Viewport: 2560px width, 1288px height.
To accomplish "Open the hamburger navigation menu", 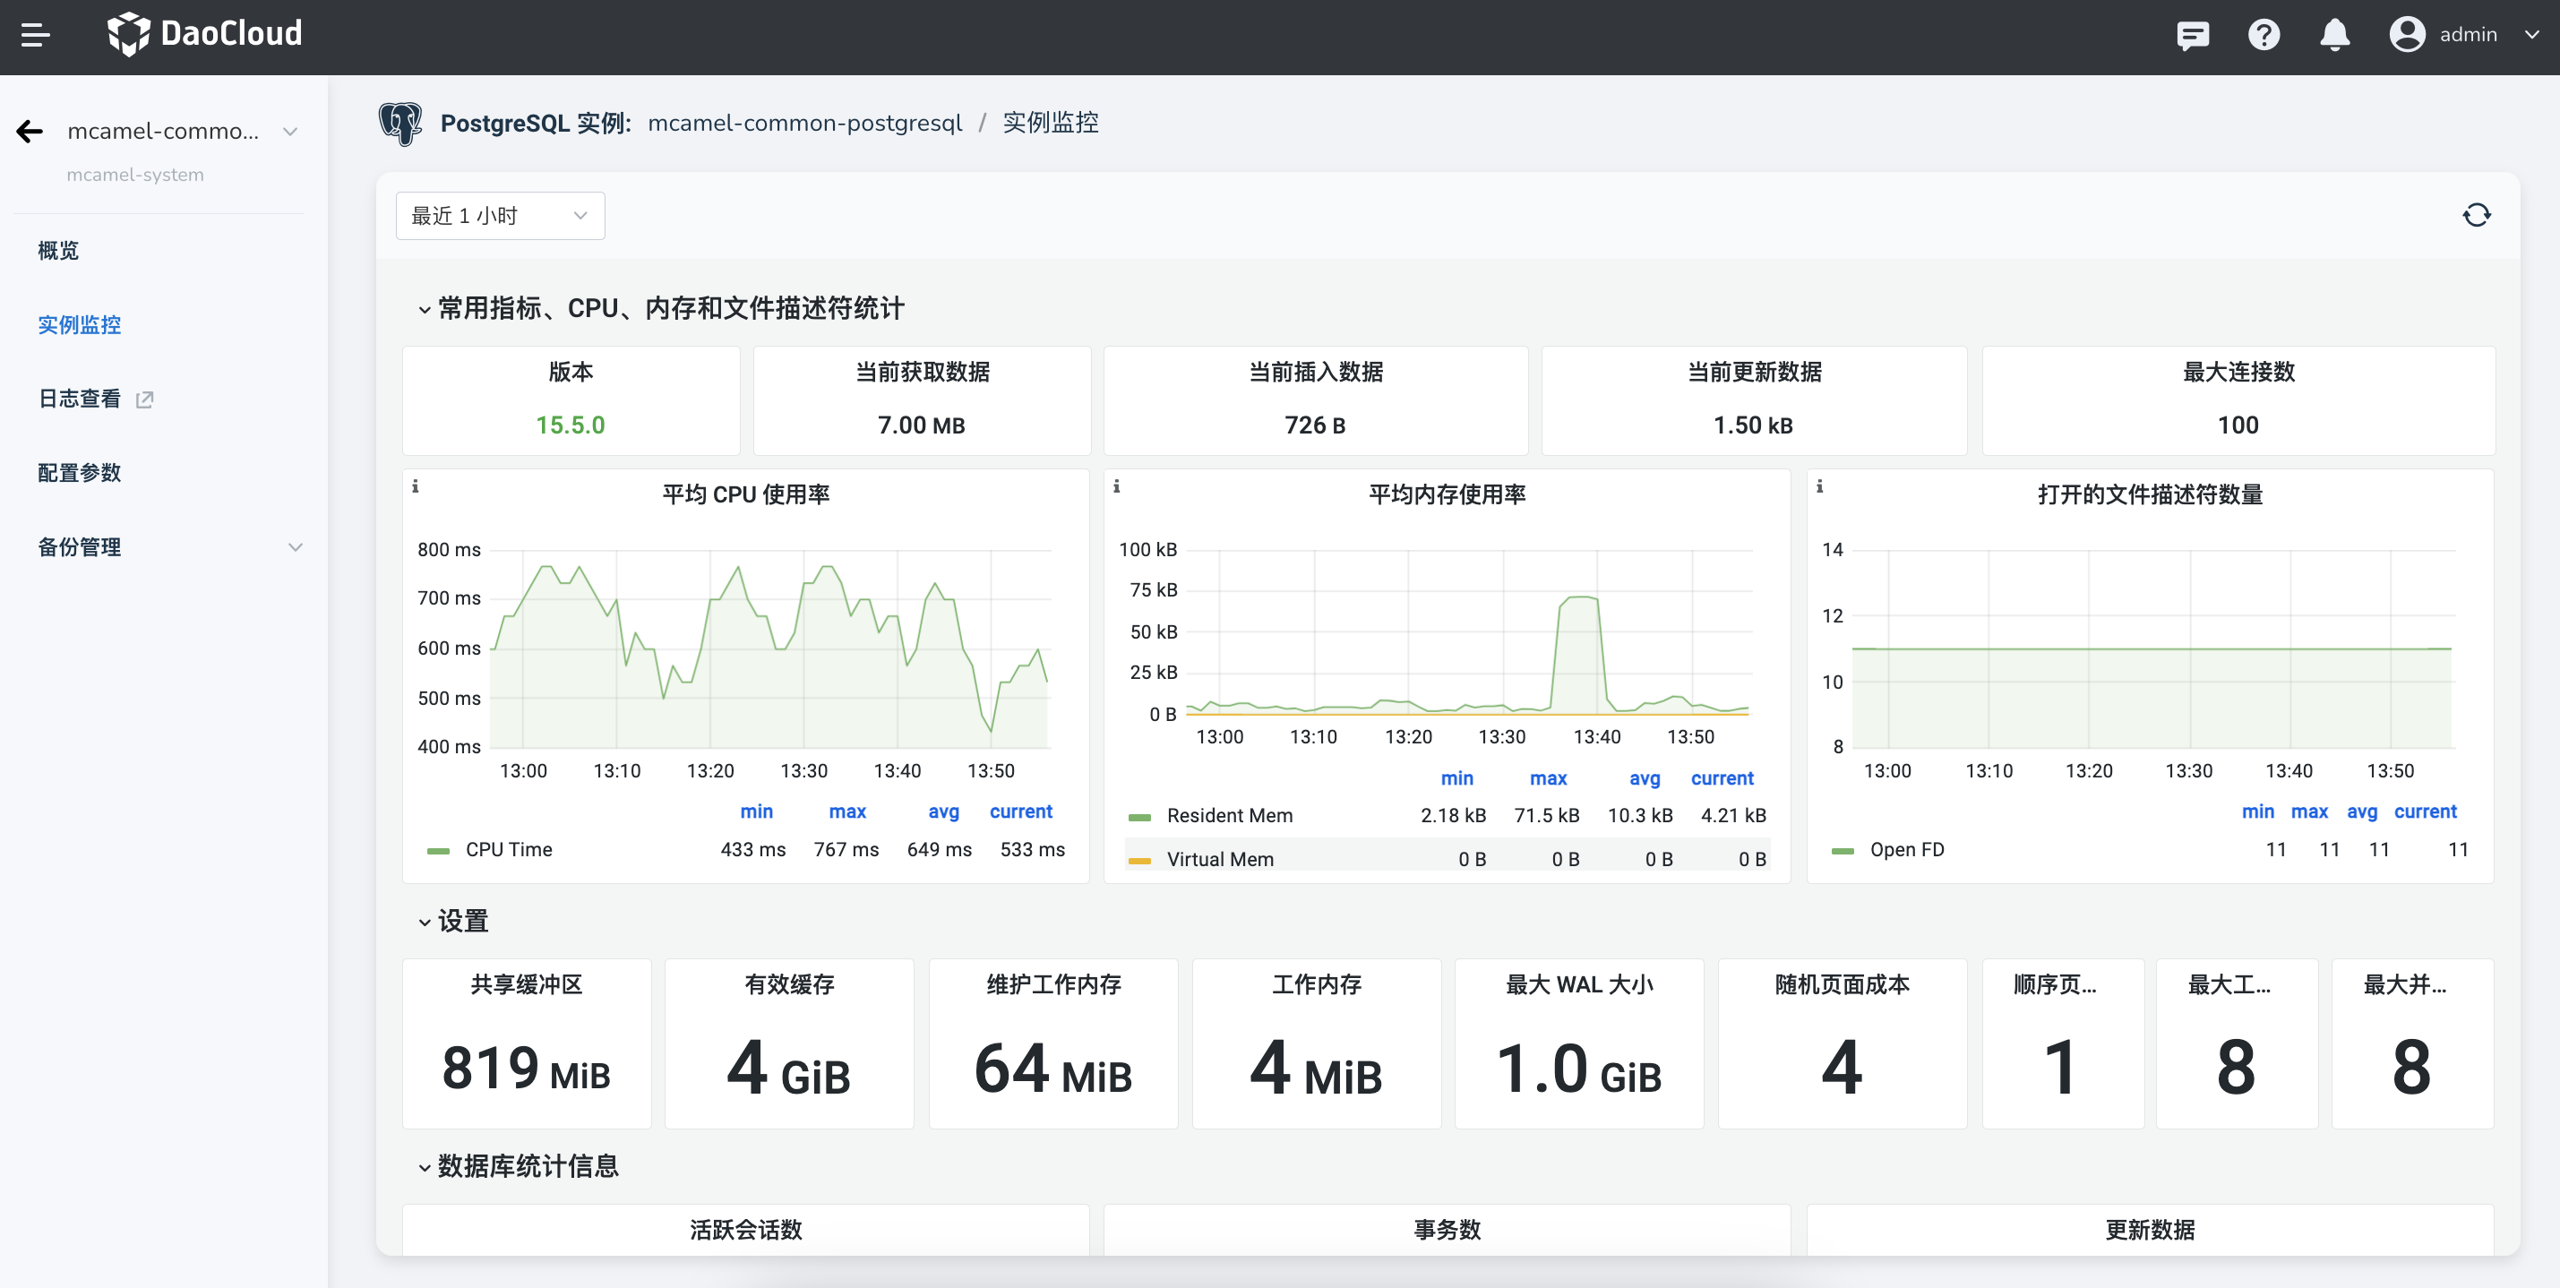I will tap(36, 36).
